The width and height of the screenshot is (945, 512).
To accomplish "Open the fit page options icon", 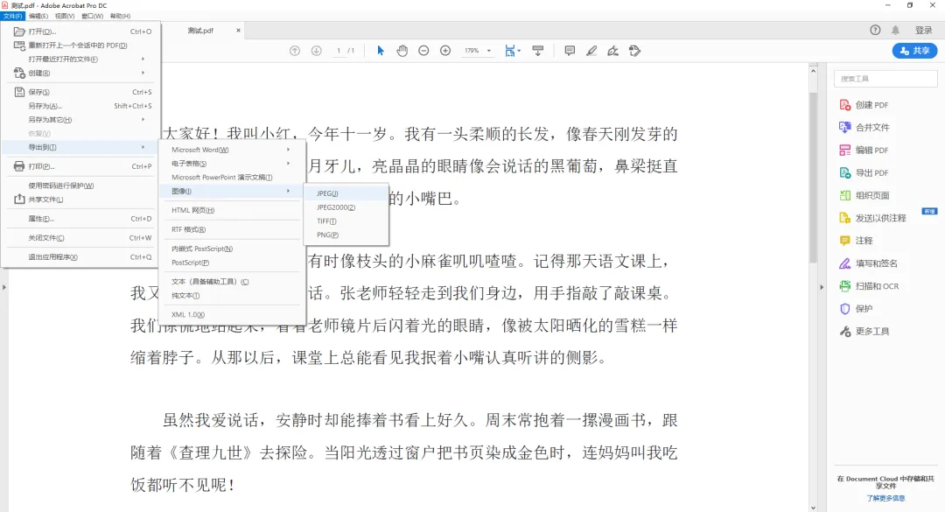I will (512, 51).
